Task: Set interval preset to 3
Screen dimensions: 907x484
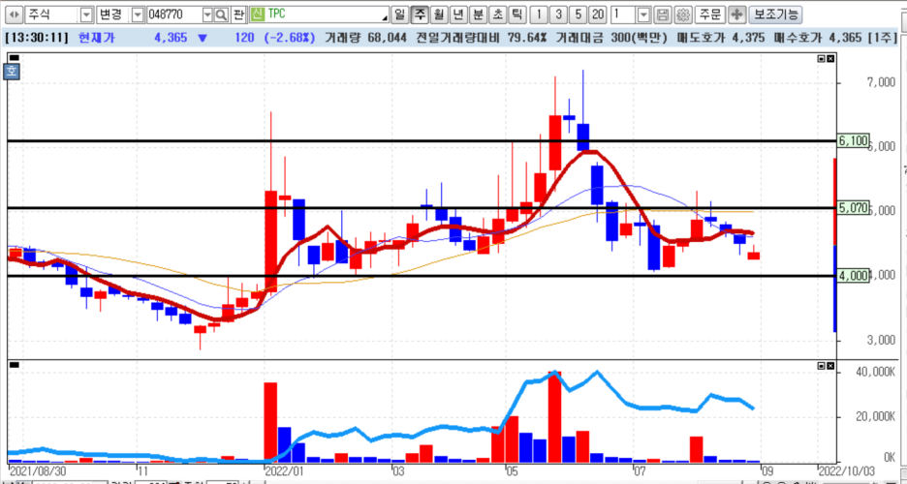Action: click(558, 15)
